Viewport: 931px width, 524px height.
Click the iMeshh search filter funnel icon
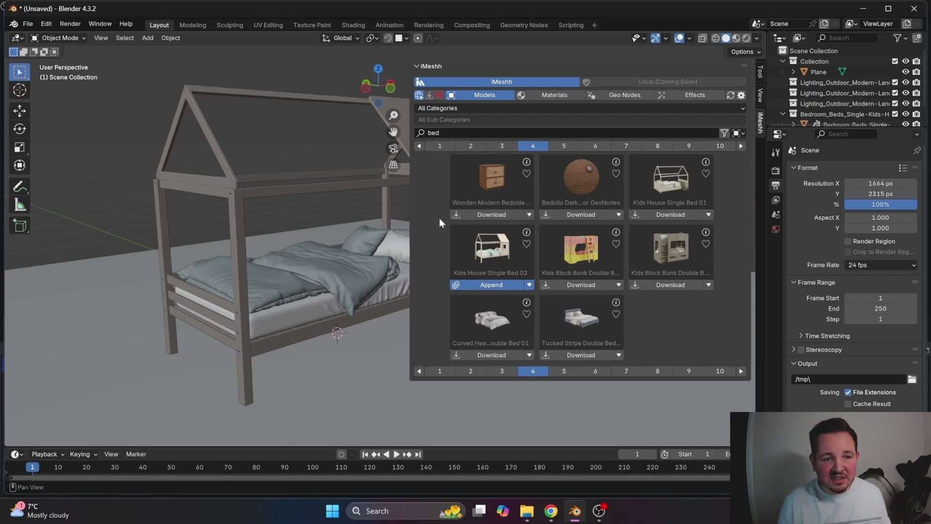[724, 133]
